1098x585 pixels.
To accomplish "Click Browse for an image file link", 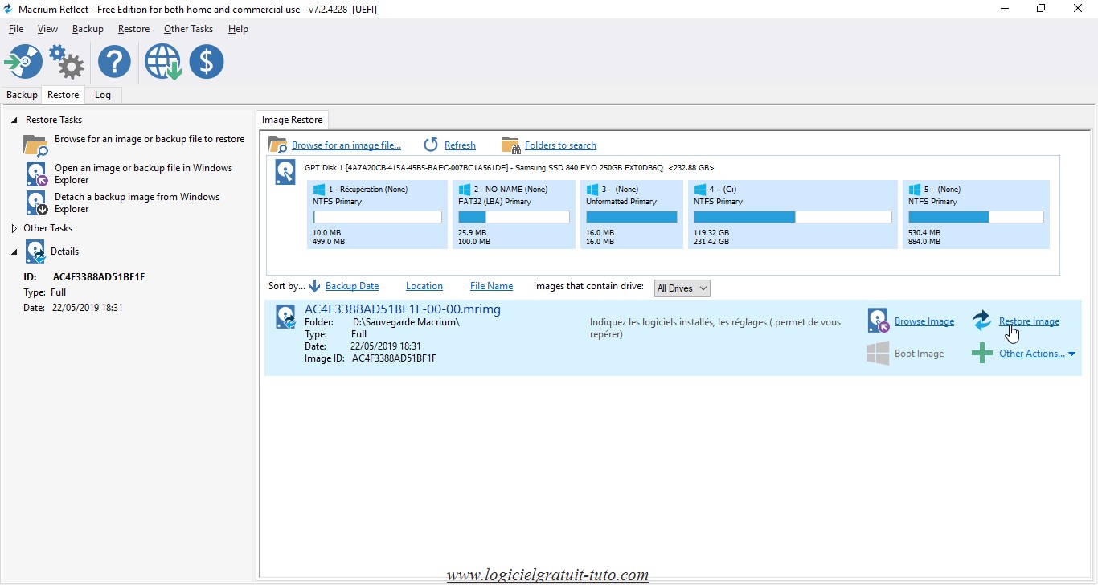I will [x=346, y=145].
